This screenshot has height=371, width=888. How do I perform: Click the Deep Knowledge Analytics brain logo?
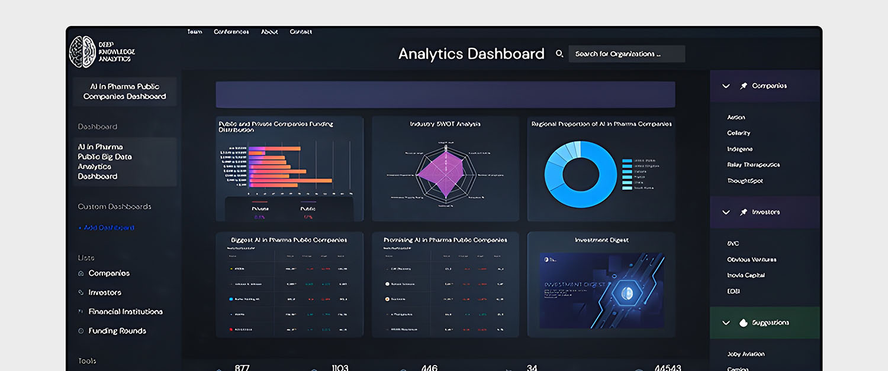pos(82,51)
